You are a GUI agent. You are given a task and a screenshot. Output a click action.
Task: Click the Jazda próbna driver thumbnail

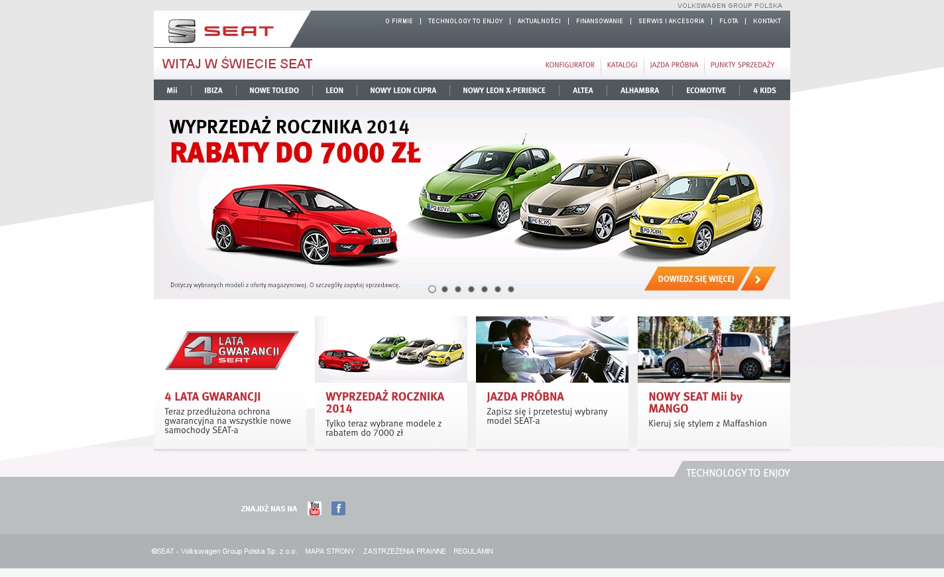(552, 349)
